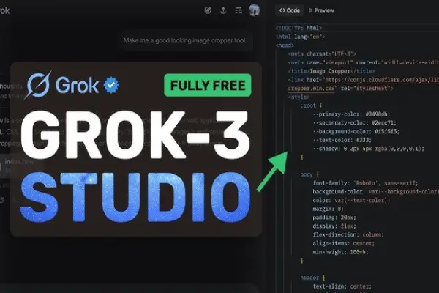Select the message 'Make me a good looking image cropper tool.'
Screen dimensions: 439x293
click(x=185, y=41)
